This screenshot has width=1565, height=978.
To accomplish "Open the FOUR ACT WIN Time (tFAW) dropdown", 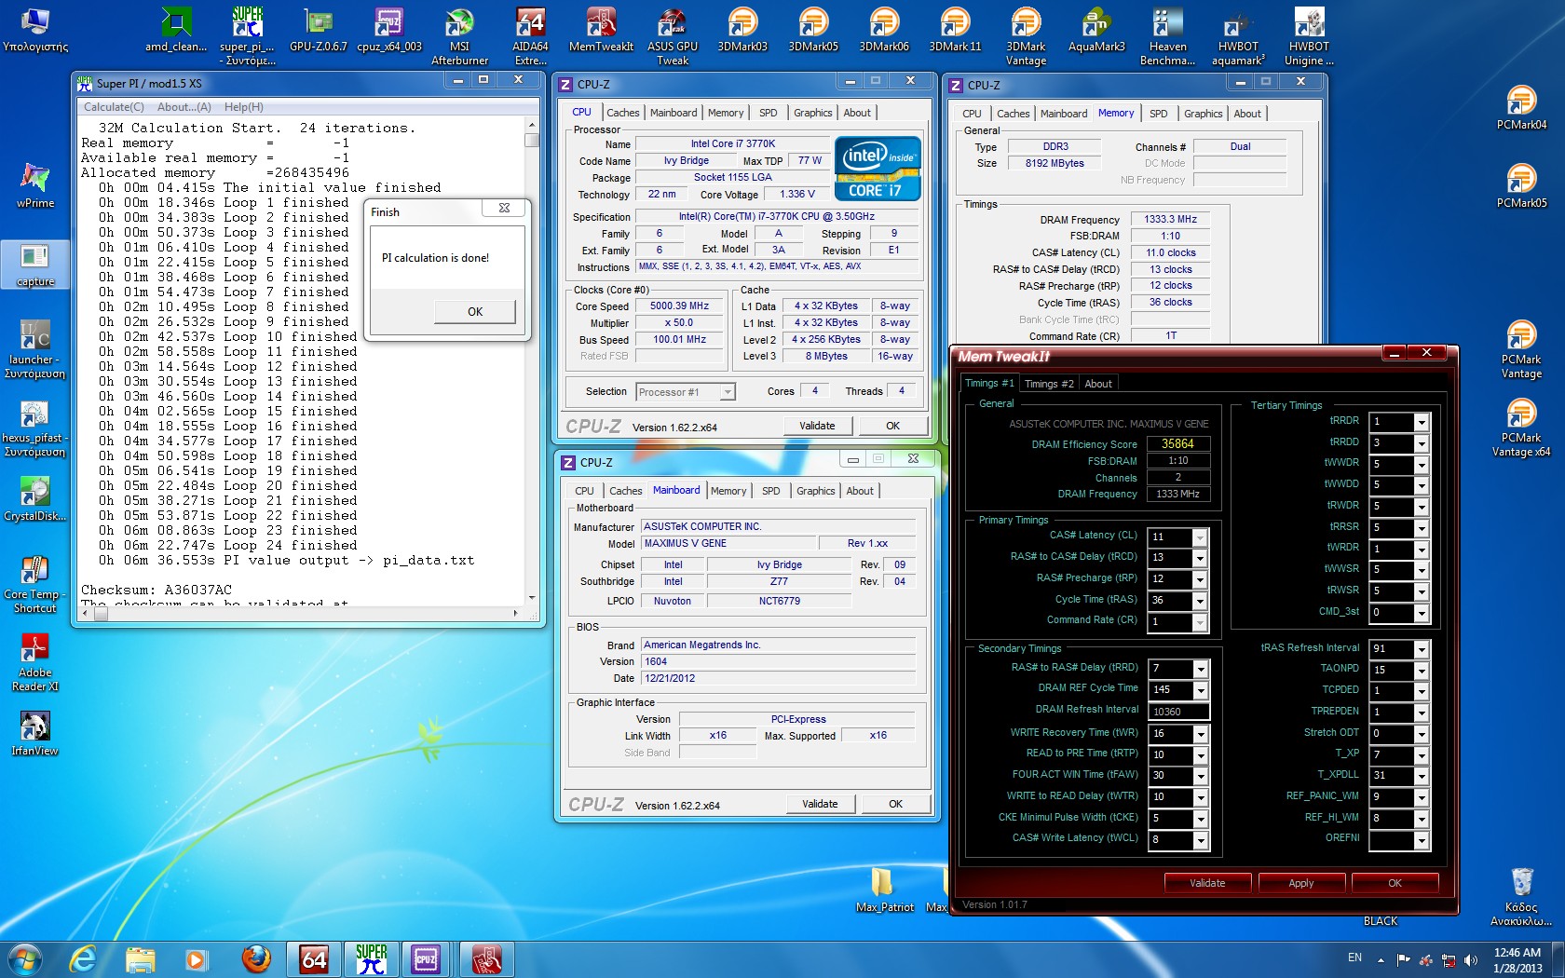I will pyautogui.click(x=1201, y=776).
